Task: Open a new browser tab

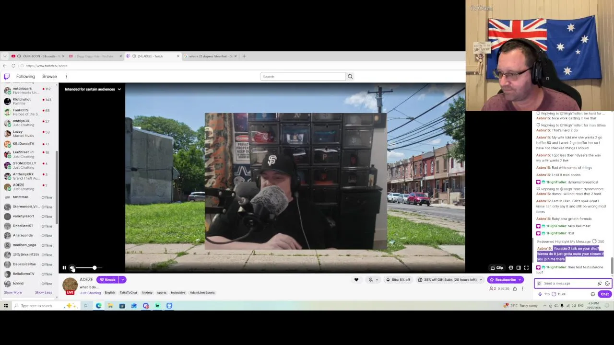Action: click(244, 56)
